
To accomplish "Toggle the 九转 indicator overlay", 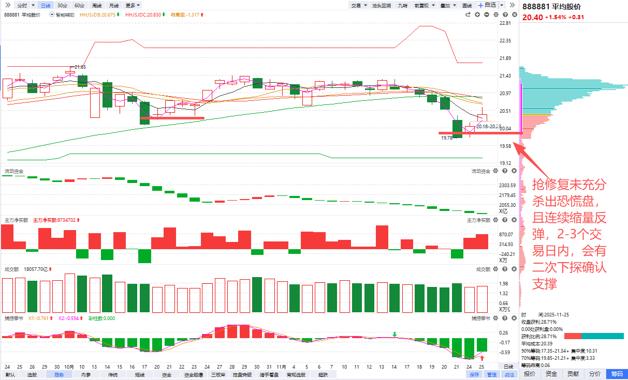I will [402, 5].
